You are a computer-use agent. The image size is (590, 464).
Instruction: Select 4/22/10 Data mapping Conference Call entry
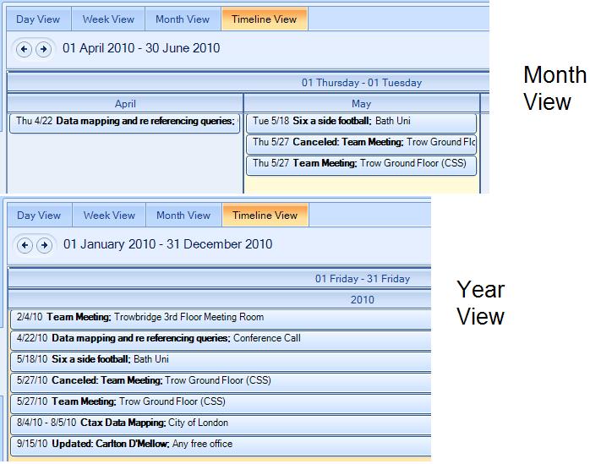coord(221,341)
